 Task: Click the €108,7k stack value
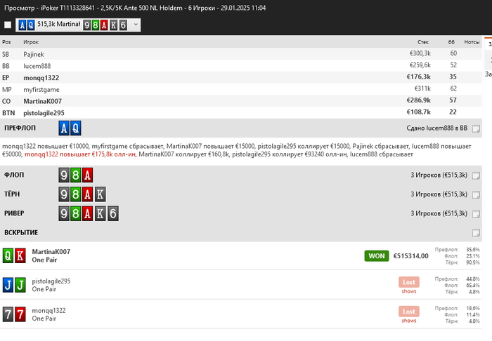419,112
